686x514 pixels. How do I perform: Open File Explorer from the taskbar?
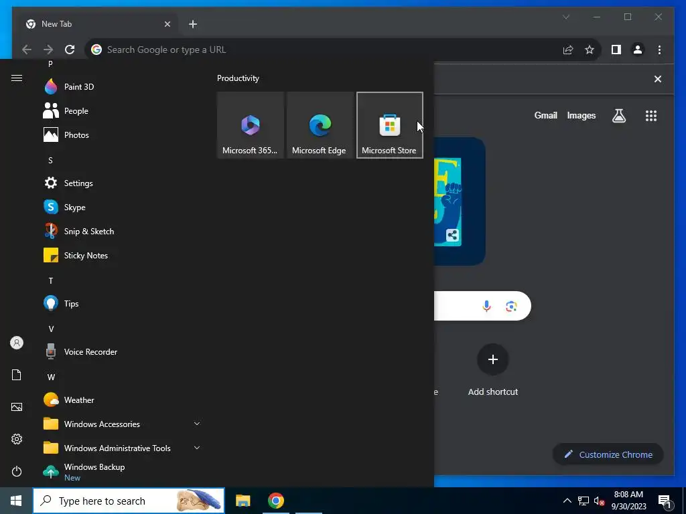[243, 501]
